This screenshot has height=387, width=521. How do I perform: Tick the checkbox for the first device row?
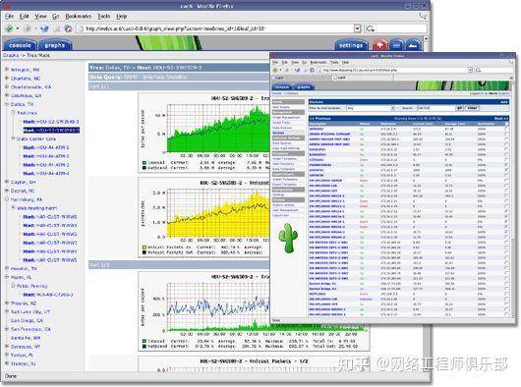[506, 129]
